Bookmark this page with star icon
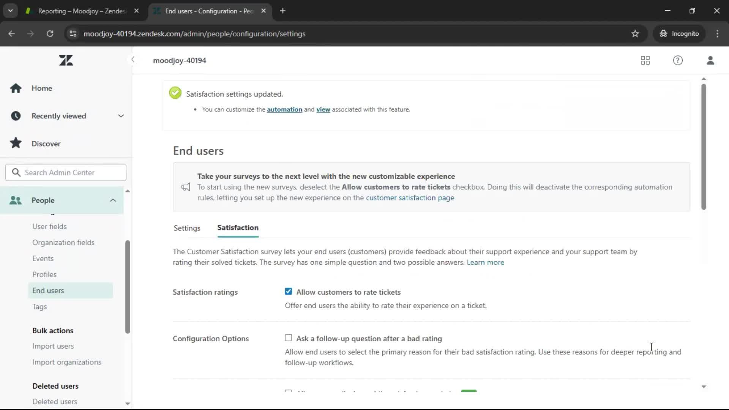 [635, 34]
